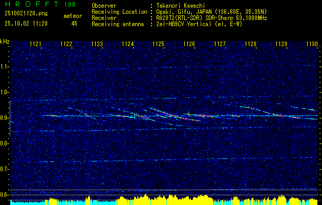Click the meteor count value 45

[74, 24]
